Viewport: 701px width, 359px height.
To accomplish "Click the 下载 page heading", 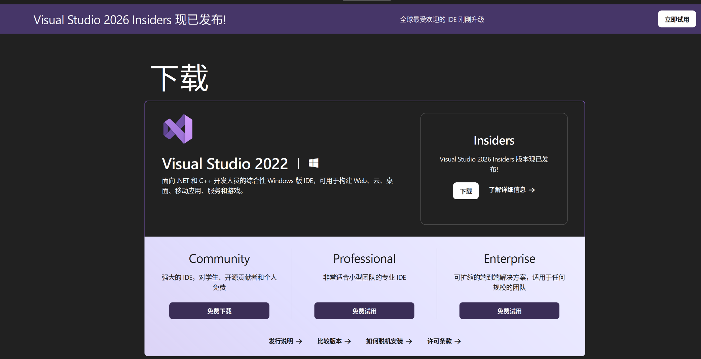I will pos(180,78).
